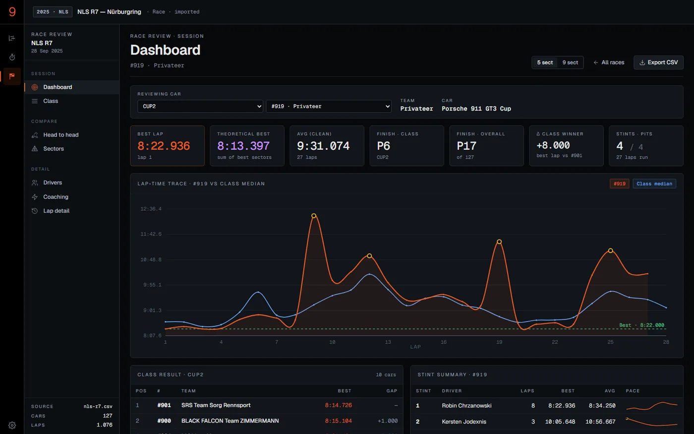This screenshot has width=694, height=434.
Task: Click the DRIVER column header in stint summary
Action: pyautogui.click(x=452, y=391)
